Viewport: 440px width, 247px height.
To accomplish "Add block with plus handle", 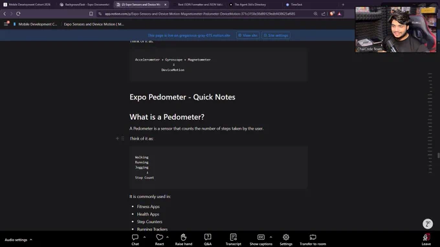I will [117, 138].
